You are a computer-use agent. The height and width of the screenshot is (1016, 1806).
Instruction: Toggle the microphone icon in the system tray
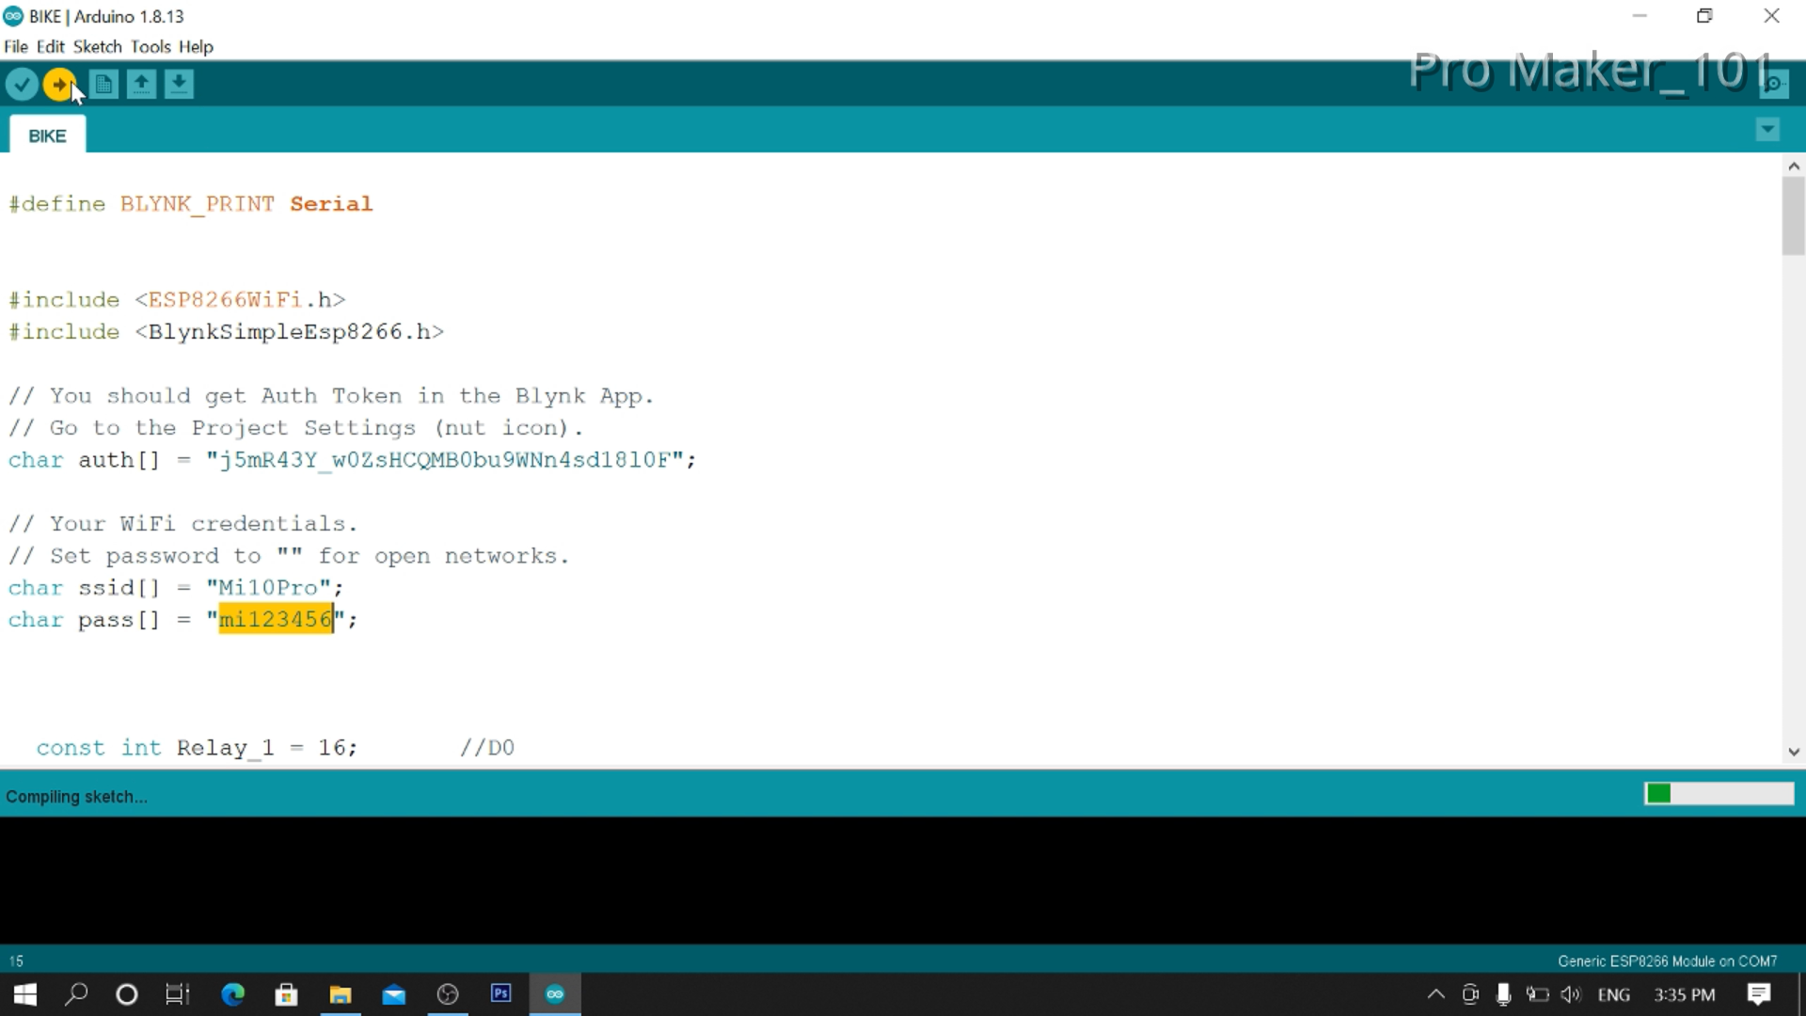[1503, 994]
